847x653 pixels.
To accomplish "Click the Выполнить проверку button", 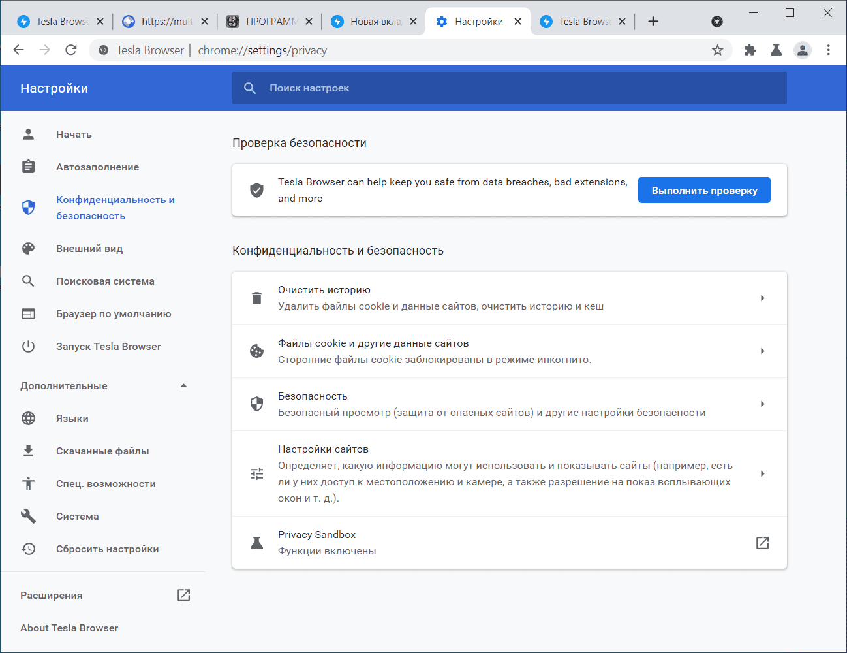I will [704, 190].
